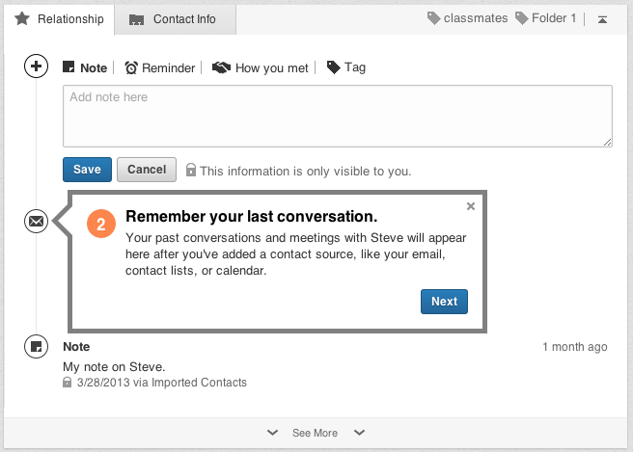Viewport: 633px width, 452px height.
Task: Select the Reminder alarm clock option
Action: click(x=160, y=67)
